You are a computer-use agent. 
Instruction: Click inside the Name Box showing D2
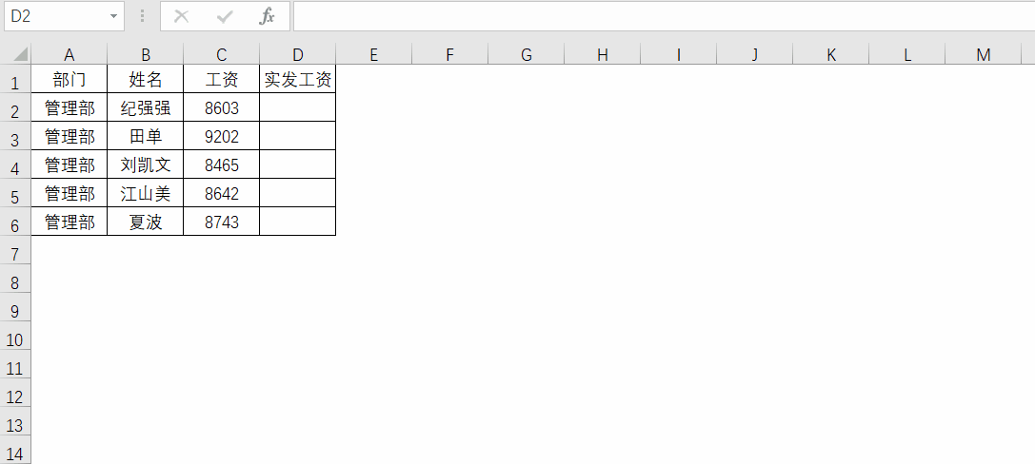(x=55, y=16)
